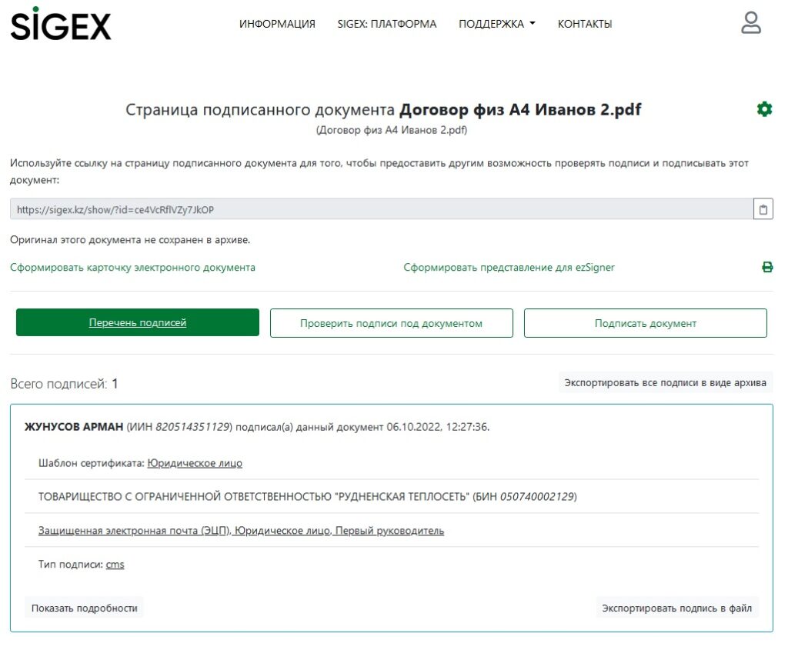Image resolution: width=788 pixels, height=650 pixels.
Task: Click Показать подробности button
Action: (85, 608)
